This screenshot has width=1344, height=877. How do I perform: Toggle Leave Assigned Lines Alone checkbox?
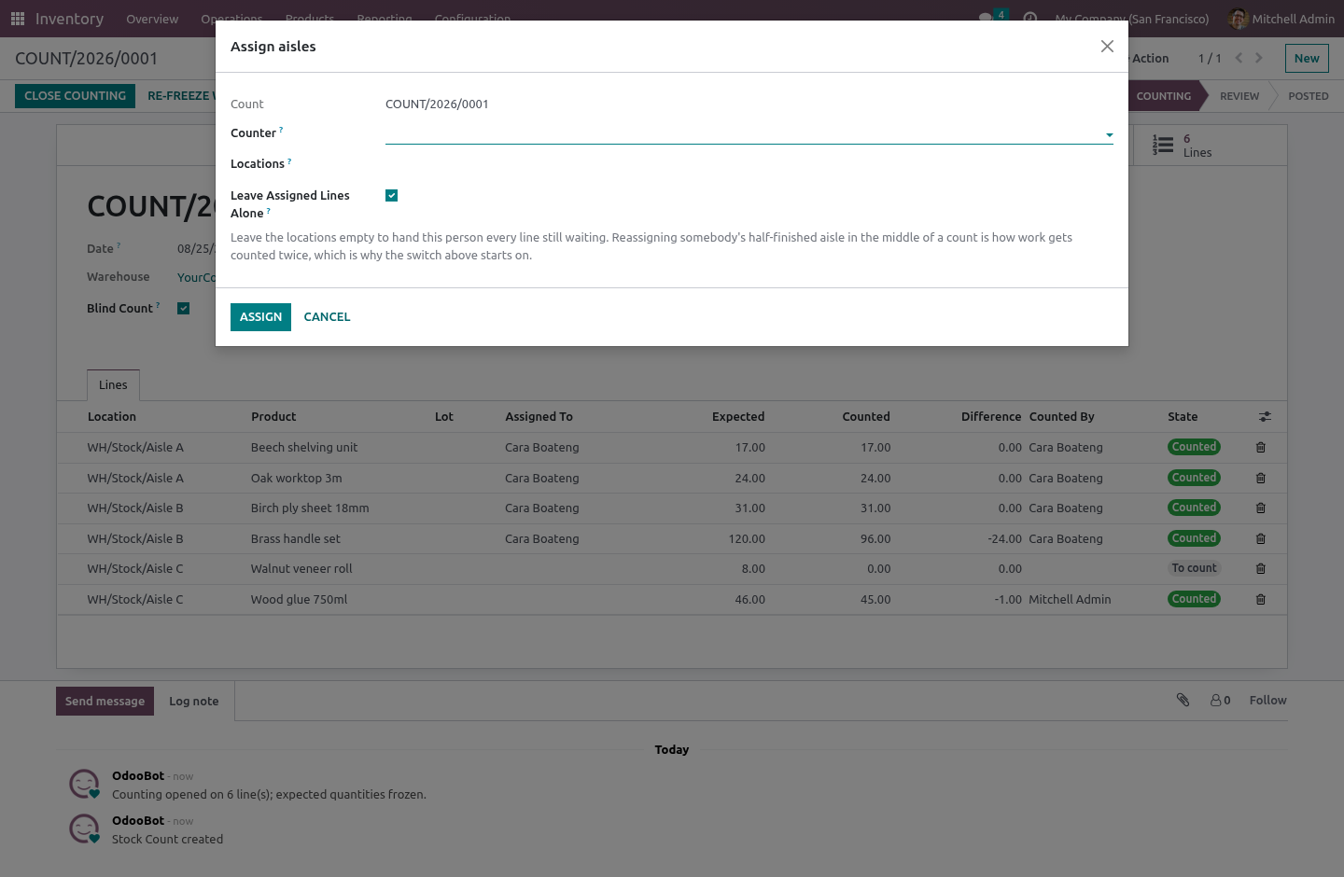392,196
